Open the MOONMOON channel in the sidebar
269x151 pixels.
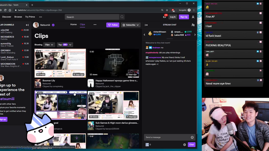[15, 65]
